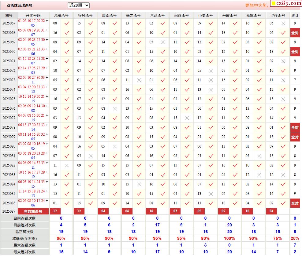The width and height of the screenshot is (302, 256).
Task: Click the cross mark for 浮萍杀号 in period 2025071
Action: point(283,61)
